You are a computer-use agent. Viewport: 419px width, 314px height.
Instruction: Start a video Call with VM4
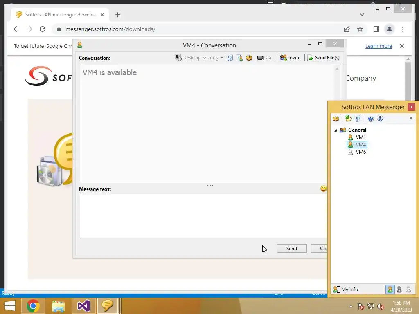[265, 58]
